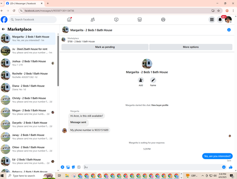
Task: Open the Facebook menu grid icon
Action: (x=212, y=19)
